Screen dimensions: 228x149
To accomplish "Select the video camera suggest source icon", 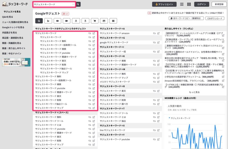I will click(x=67, y=21).
